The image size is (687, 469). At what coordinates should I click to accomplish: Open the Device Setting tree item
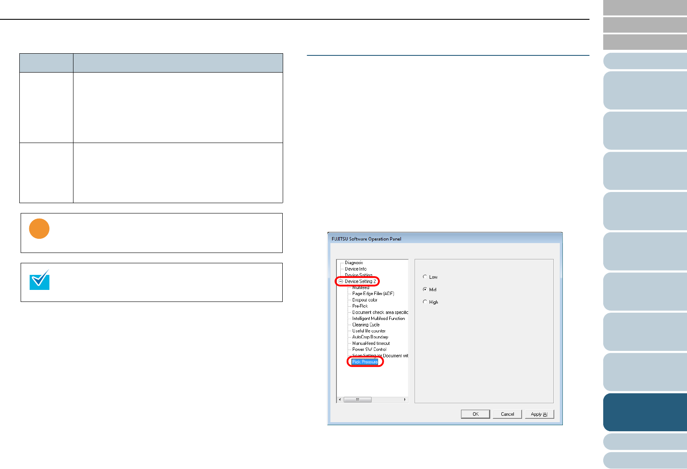click(358, 275)
